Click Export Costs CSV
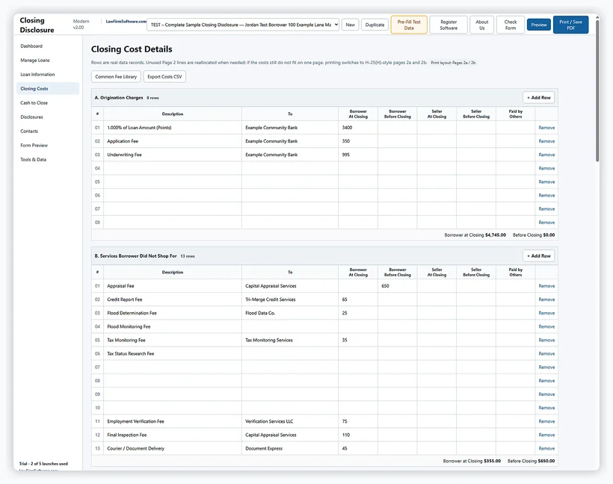The height and width of the screenshot is (484, 613). click(164, 77)
